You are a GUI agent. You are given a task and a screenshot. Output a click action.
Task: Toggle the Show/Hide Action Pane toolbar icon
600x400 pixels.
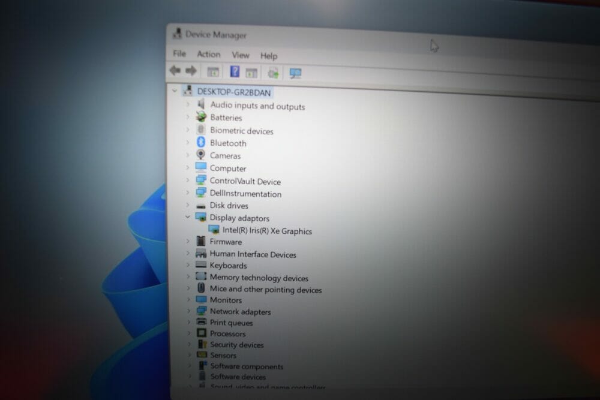pyautogui.click(x=251, y=73)
